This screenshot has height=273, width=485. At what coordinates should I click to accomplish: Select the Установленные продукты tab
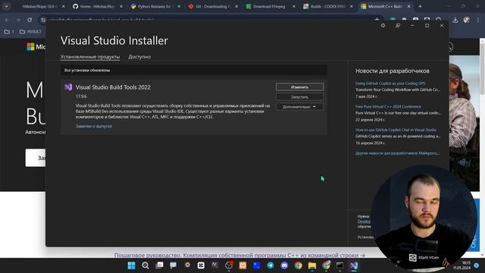[x=90, y=57]
